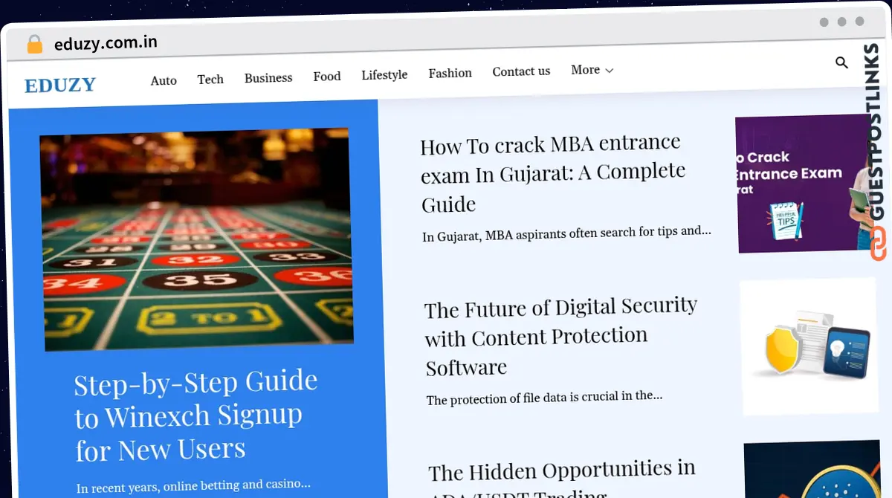The image size is (892, 498).
Task: Click the roulette table featured image
Action: (x=196, y=239)
